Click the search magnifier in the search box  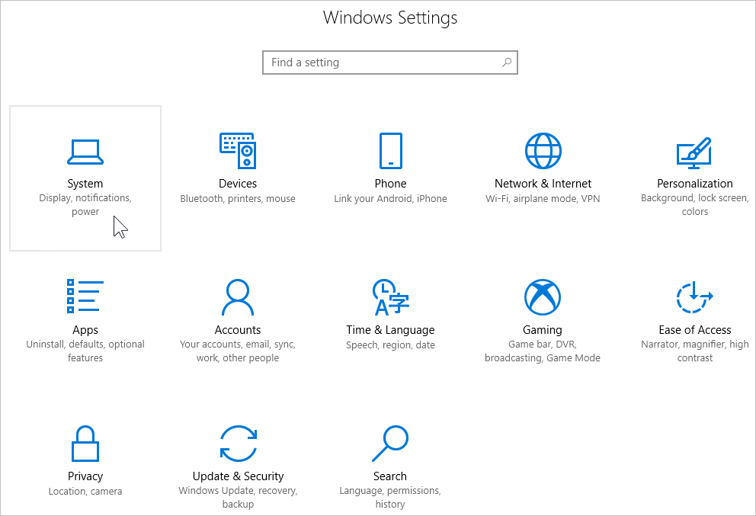click(506, 62)
